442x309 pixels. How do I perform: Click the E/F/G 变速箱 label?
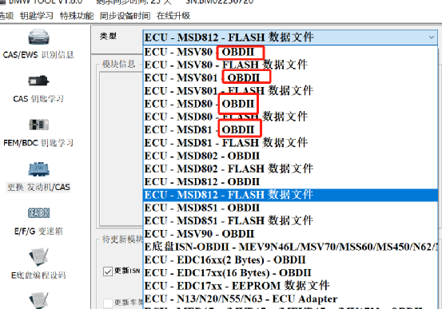[38, 232]
